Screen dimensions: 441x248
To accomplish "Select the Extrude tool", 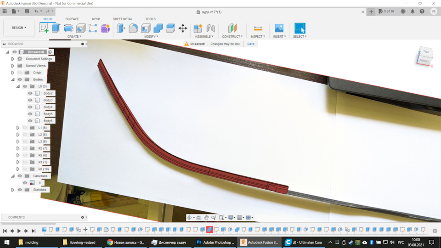I will point(56,28).
